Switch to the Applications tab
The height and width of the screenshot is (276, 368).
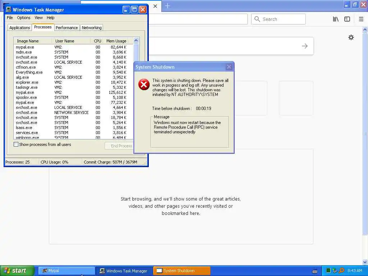[20, 27]
